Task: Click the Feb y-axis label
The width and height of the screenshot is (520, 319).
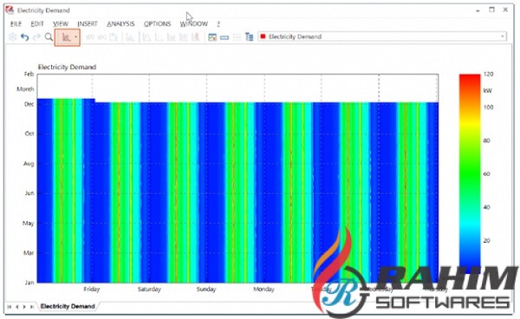Action: (x=29, y=74)
